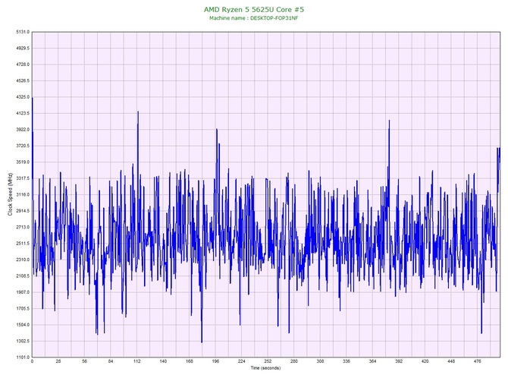
Task: Click the 2511.5 y-axis value
Action: click(x=23, y=244)
